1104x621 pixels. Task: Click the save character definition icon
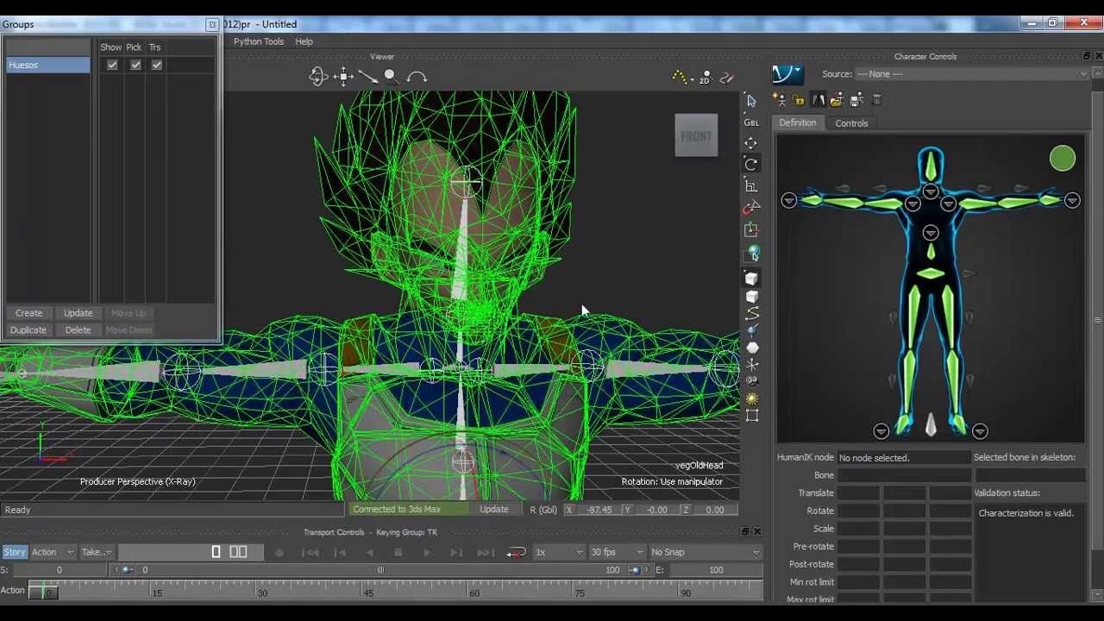[x=856, y=100]
